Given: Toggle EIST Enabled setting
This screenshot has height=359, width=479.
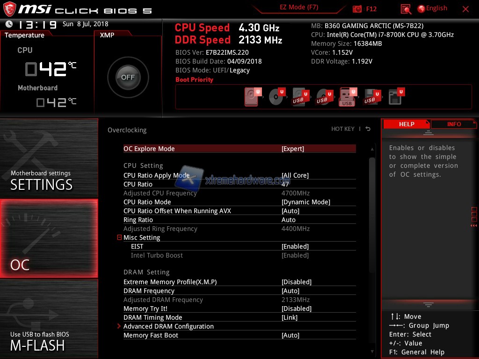Looking at the screenshot, I should pos(295,246).
